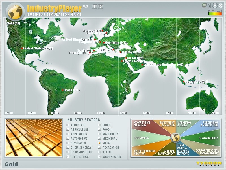226x170 pixels.
Task: Open the MARKETING & SALES wheel segment
Action: (x=184, y=124)
